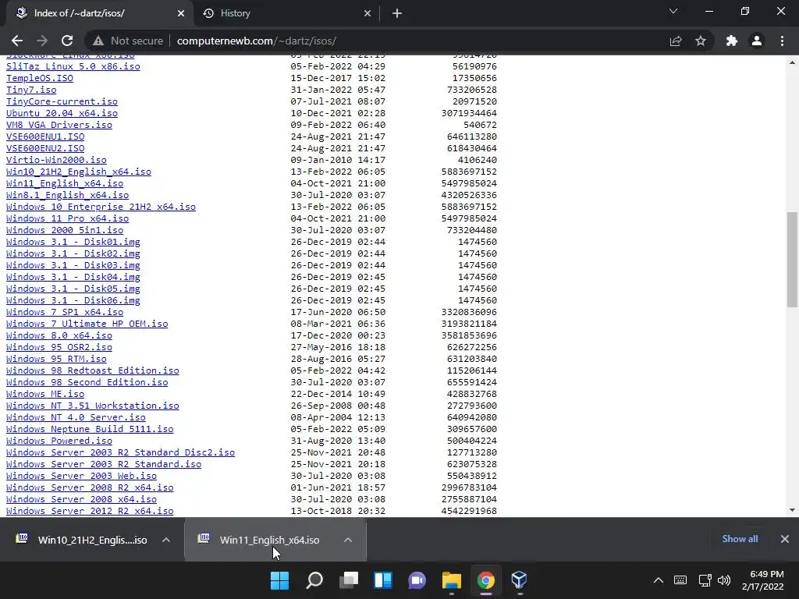
Task: Select the Index of /~dartz/isos/ tab
Action: point(99,13)
